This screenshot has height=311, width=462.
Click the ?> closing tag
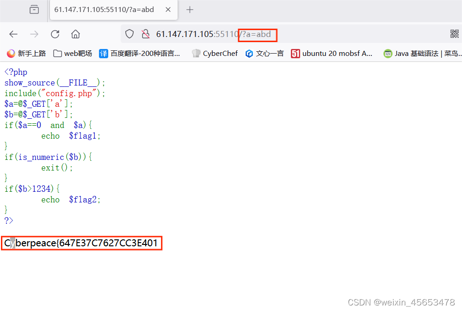coord(9,220)
